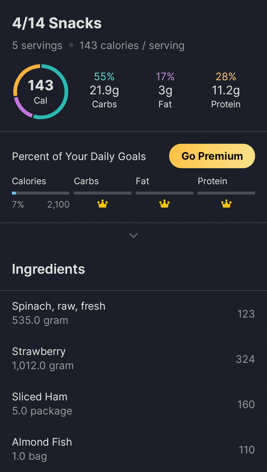The width and height of the screenshot is (267, 472).
Task: Click the Calories daily goal progress bar
Action: tap(41, 193)
